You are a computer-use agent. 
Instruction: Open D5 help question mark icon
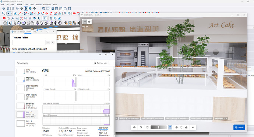60,23
